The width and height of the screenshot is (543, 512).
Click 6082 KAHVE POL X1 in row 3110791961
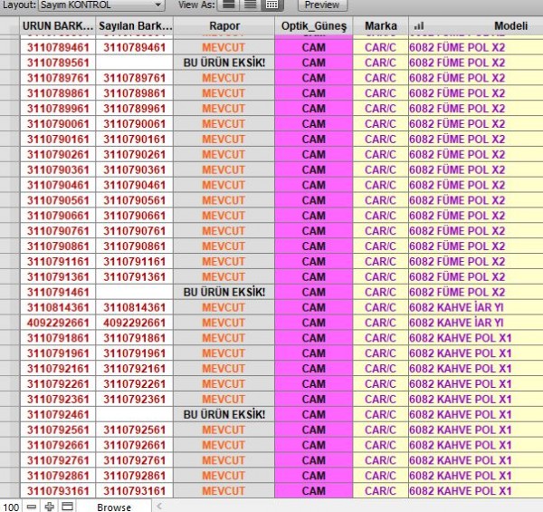tap(461, 353)
